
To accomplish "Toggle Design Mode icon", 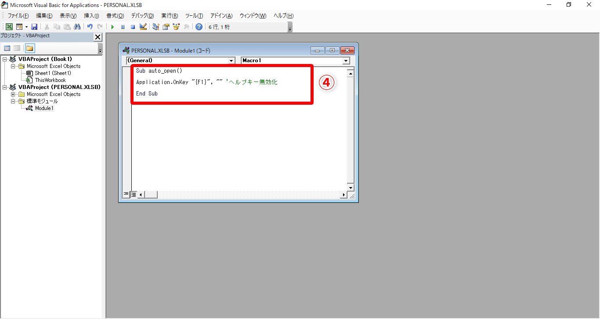I will tap(143, 27).
